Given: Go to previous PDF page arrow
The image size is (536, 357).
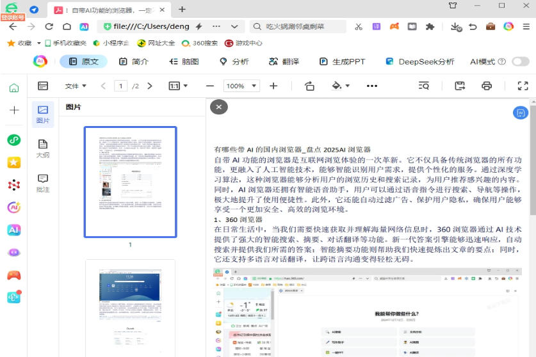Looking at the screenshot, I should [x=103, y=86].
